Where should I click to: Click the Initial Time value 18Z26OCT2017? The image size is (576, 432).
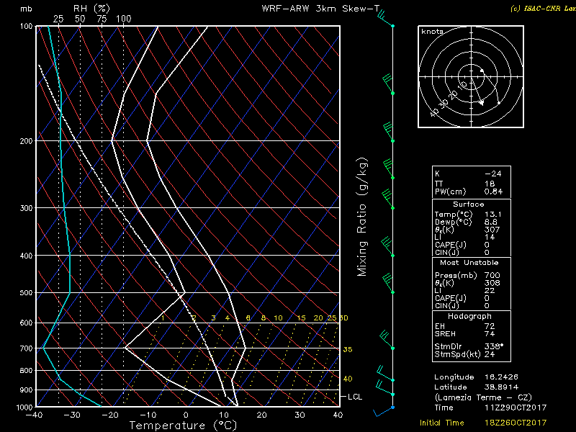(x=516, y=423)
